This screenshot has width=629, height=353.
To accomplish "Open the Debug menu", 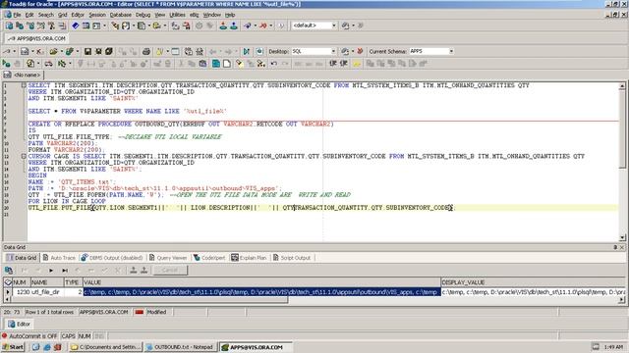I will 143,15.
